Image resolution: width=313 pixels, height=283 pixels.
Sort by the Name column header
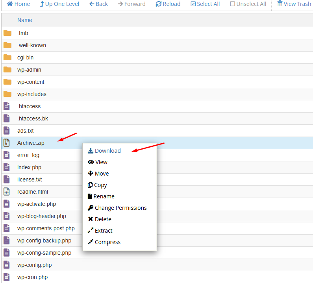(24, 20)
